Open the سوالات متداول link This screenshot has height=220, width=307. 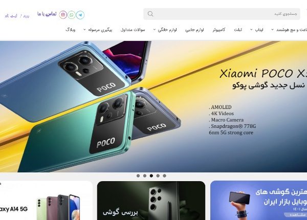tap(133, 30)
